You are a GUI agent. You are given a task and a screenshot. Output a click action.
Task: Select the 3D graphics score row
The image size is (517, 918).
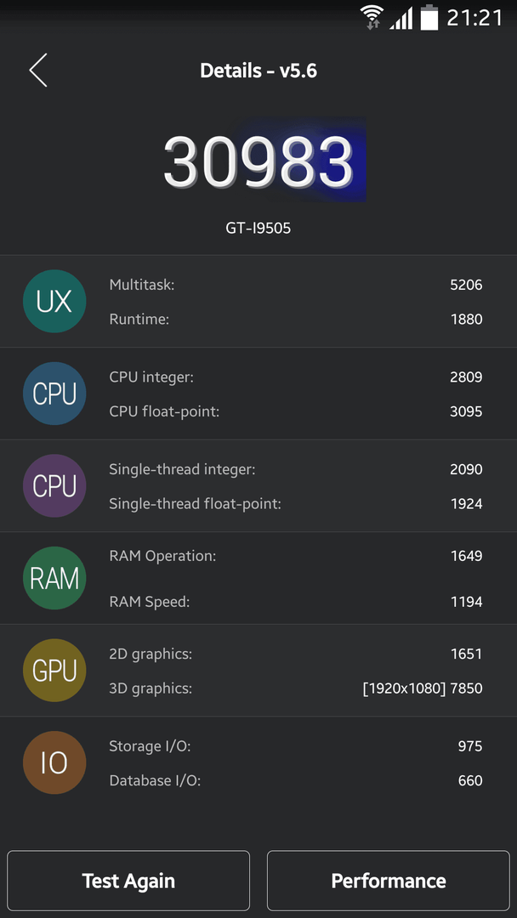point(296,688)
